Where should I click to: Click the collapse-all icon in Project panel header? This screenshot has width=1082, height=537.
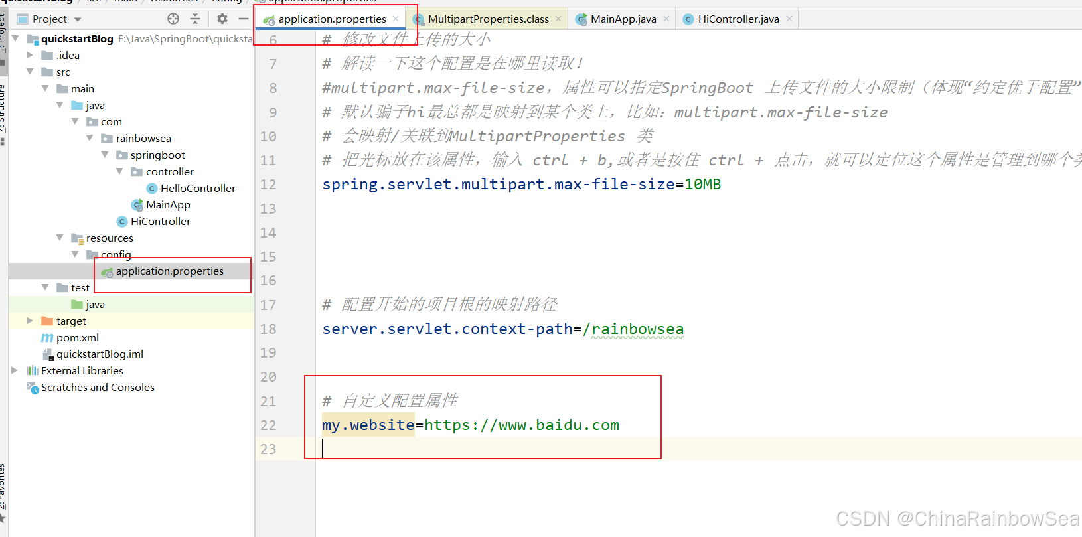click(195, 19)
